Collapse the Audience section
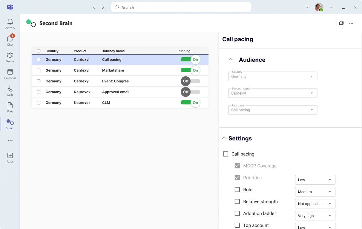Viewport: 362px width, 229px height. pyautogui.click(x=230, y=59)
